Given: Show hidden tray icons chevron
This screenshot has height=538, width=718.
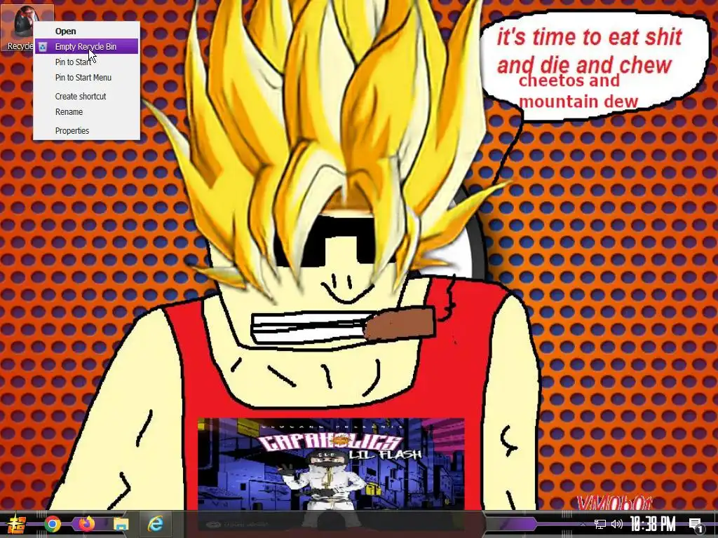Looking at the screenshot, I should (583, 525).
